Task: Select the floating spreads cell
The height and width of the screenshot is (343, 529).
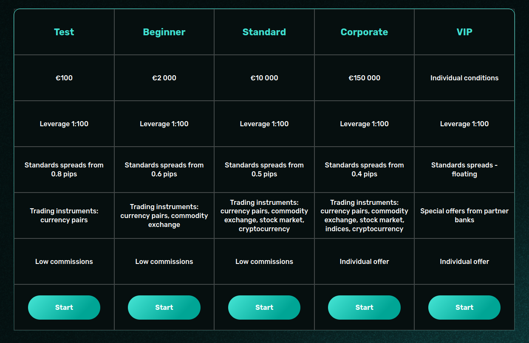Action: 464,170
